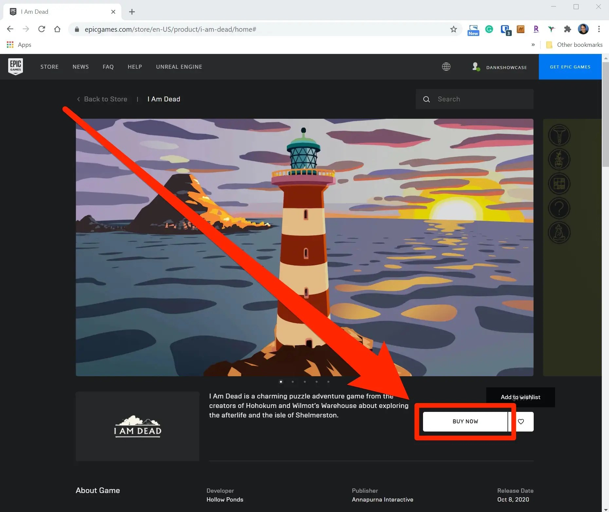Show hidden bookmarks with the chevron
Image resolution: width=609 pixels, height=512 pixels.
tap(533, 45)
